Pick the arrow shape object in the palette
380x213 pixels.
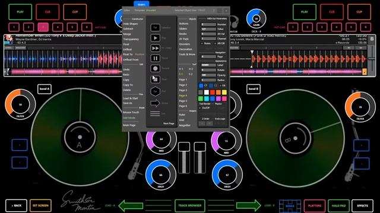[155, 103]
